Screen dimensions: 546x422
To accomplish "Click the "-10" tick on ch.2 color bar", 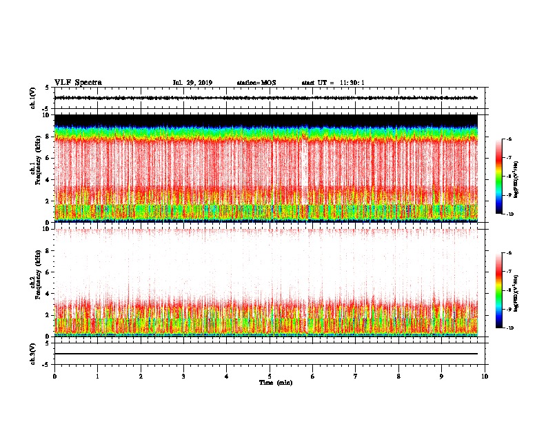I will tap(510, 328).
